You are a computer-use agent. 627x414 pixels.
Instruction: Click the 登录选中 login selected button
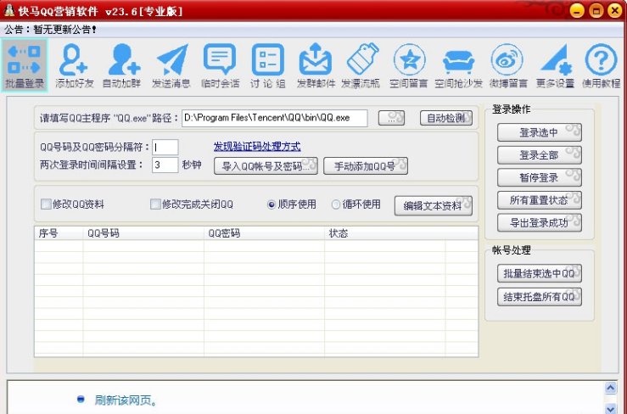tap(539, 132)
